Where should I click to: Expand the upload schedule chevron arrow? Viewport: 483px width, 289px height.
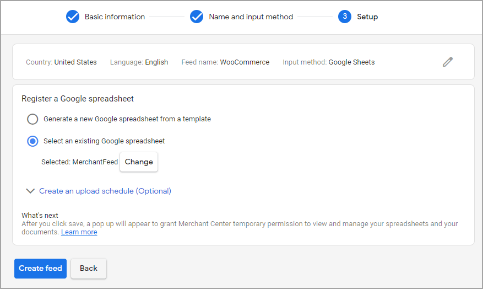(30, 191)
